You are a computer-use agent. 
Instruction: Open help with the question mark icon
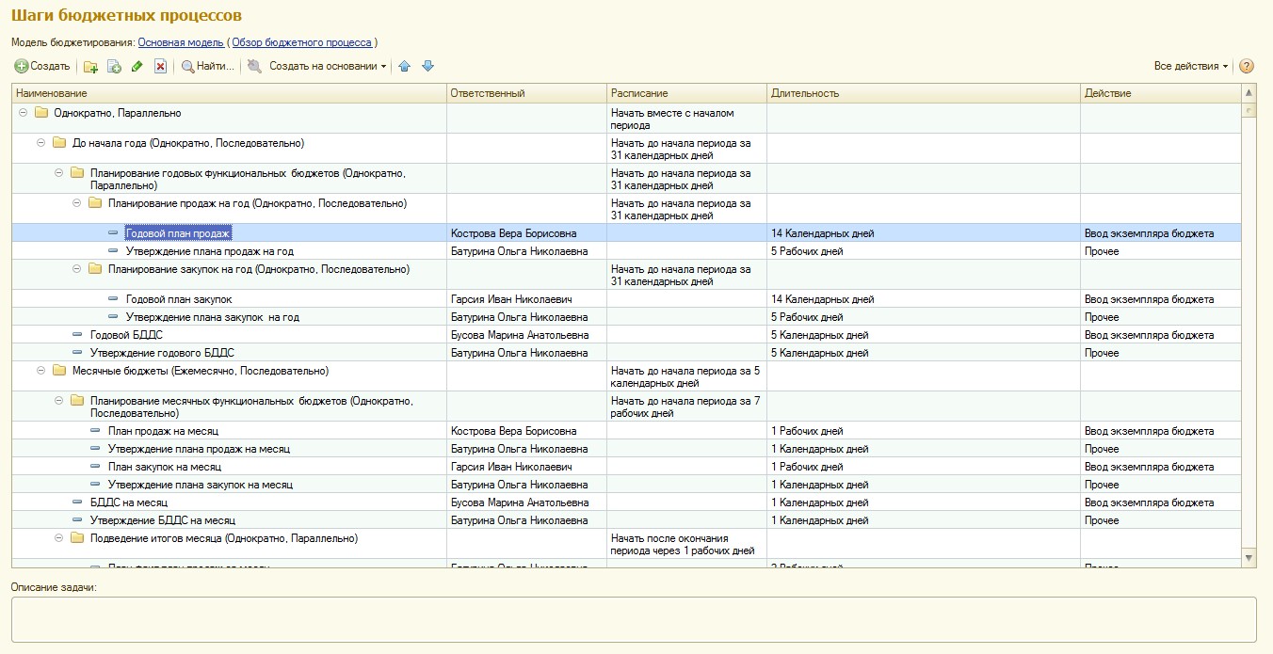1247,67
